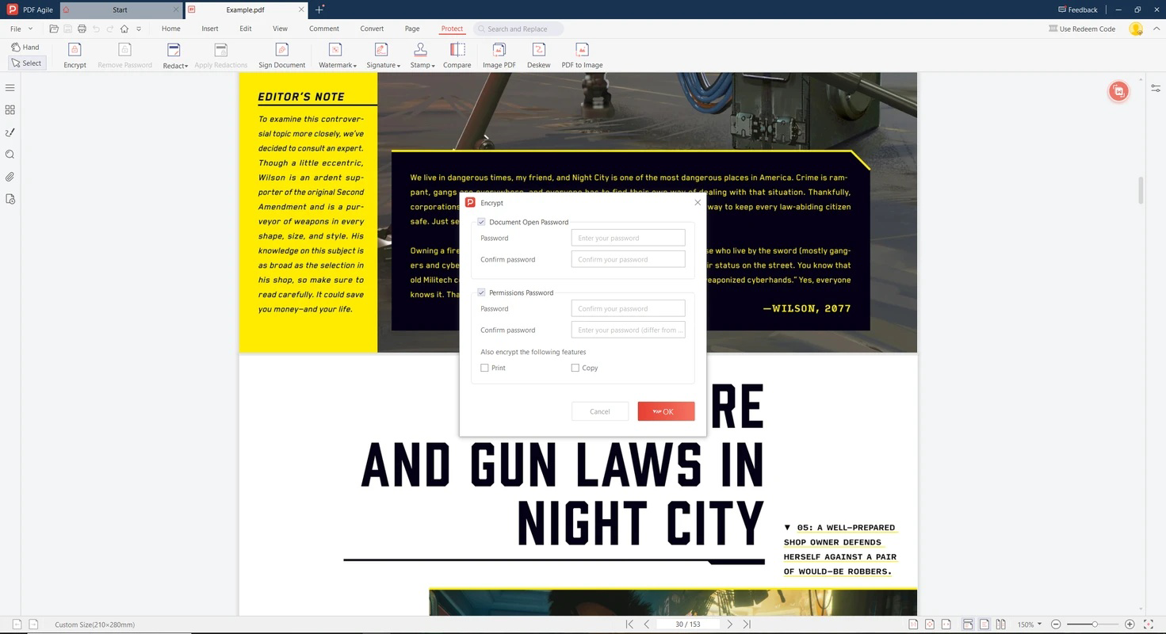This screenshot has height=634, width=1166.
Task: Go to the previous page
Action: pos(647,624)
